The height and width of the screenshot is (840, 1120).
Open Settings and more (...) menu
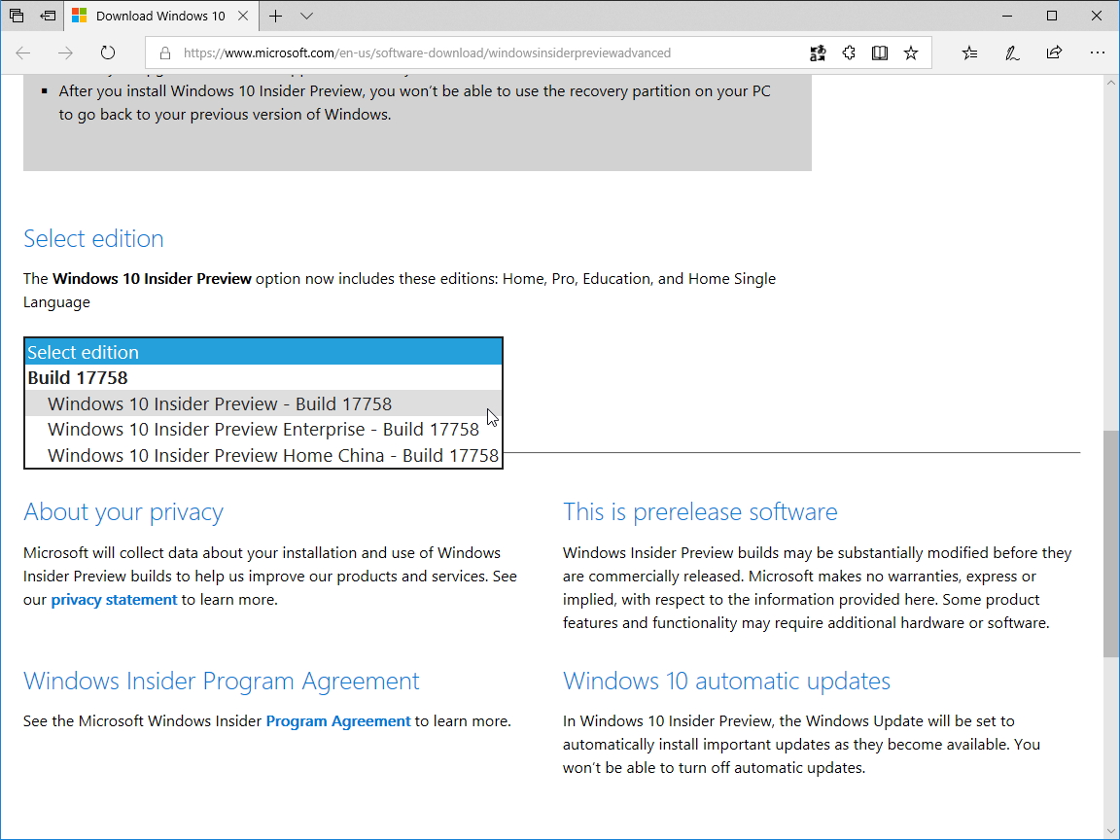click(x=1098, y=53)
